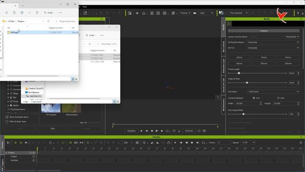Image resolution: width=305 pixels, height=172 pixels.
Task: Play the timeline with its play button
Action: pyautogui.click(x=175, y=143)
